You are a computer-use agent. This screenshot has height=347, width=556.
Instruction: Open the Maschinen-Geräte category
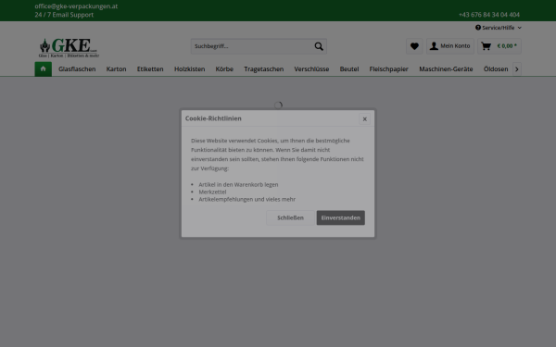(446, 69)
